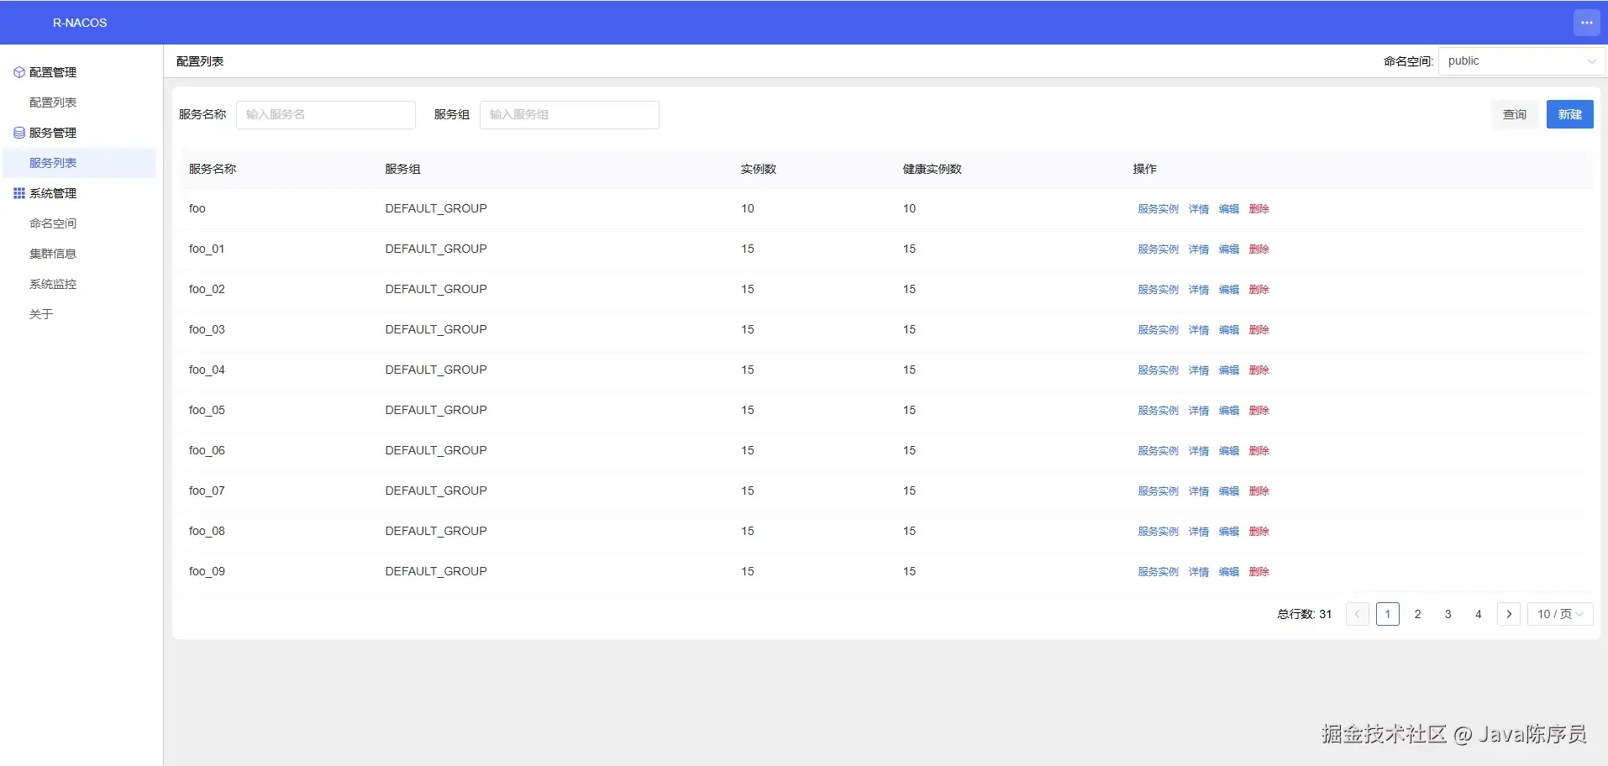
Task: Click previous page arrow in pagination
Action: tap(1358, 614)
